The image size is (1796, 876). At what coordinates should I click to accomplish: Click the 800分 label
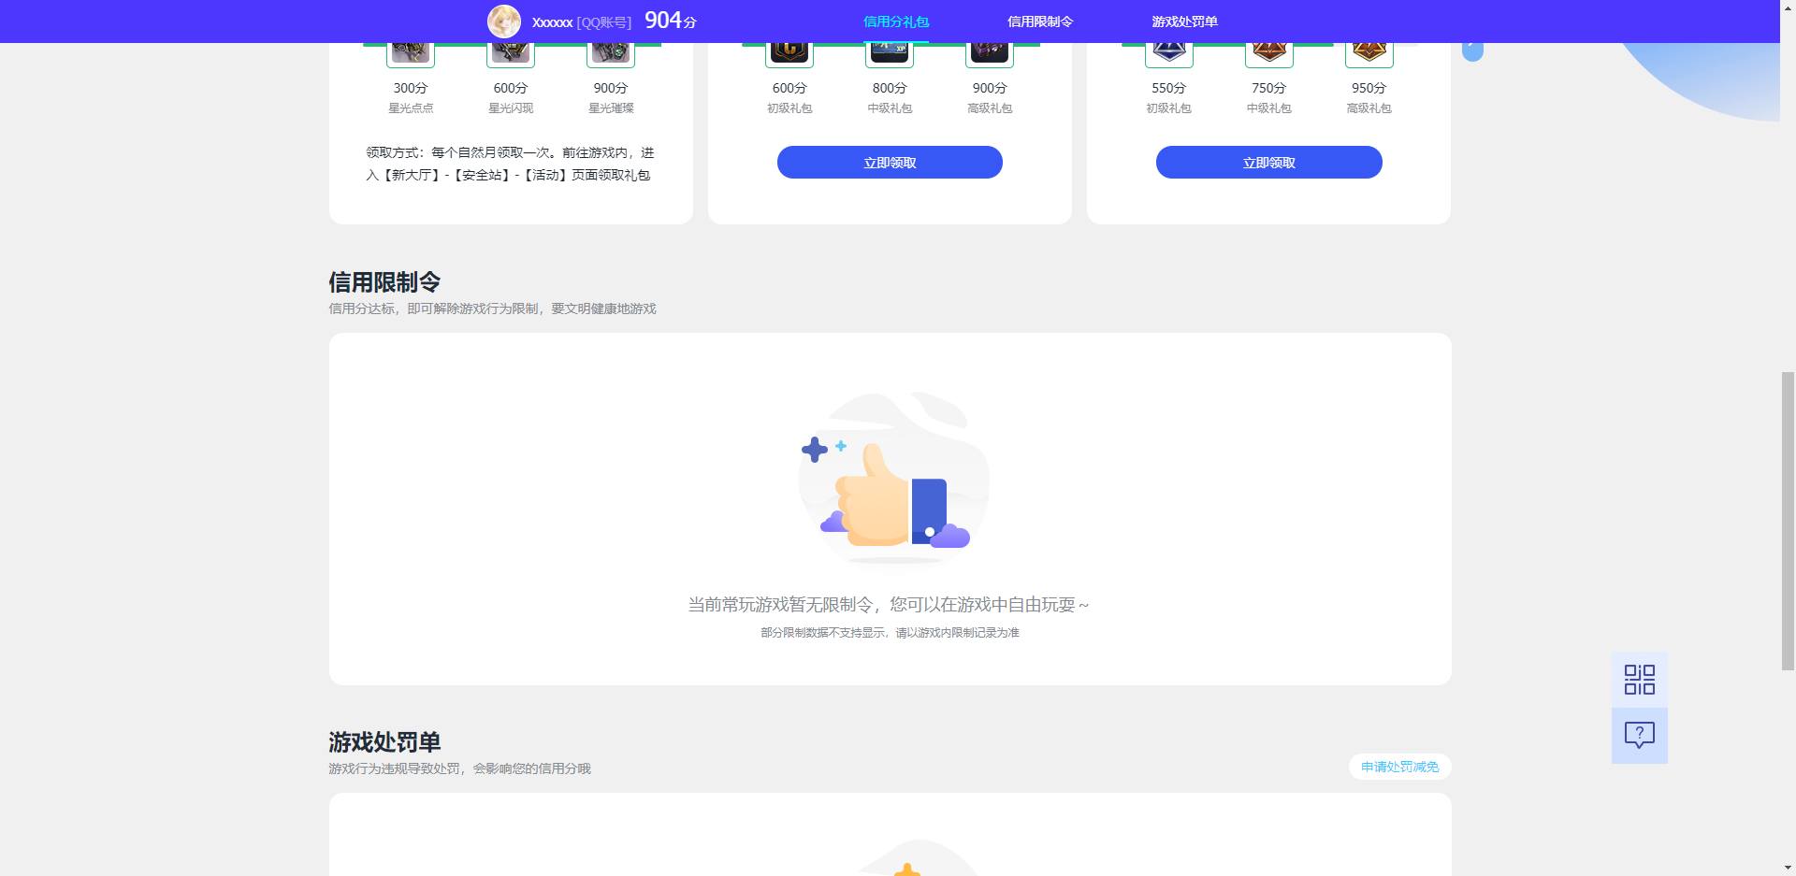(x=890, y=88)
